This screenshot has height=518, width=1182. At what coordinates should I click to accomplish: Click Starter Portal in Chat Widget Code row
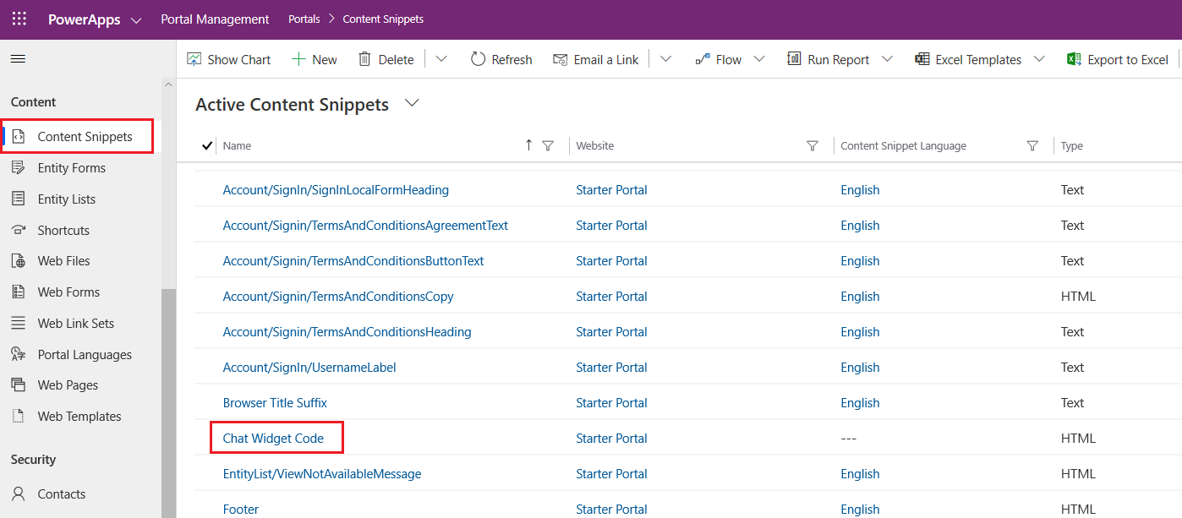click(x=611, y=439)
